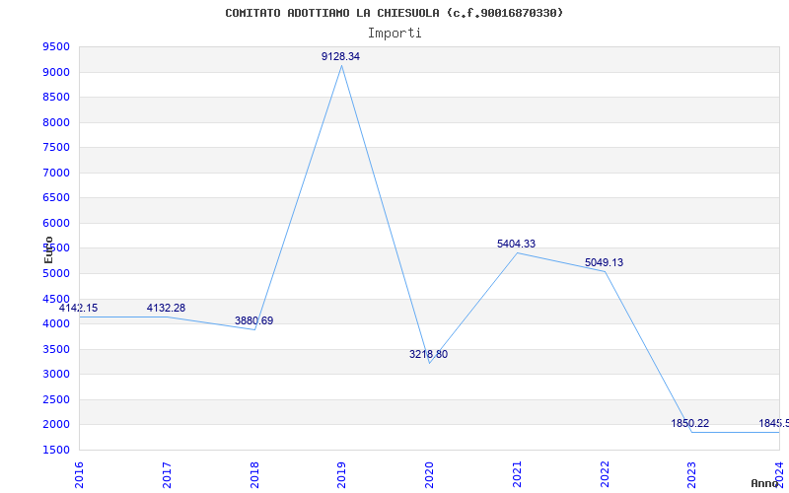
Task: Click the 2000 y-axis tick label
Action: (56, 425)
